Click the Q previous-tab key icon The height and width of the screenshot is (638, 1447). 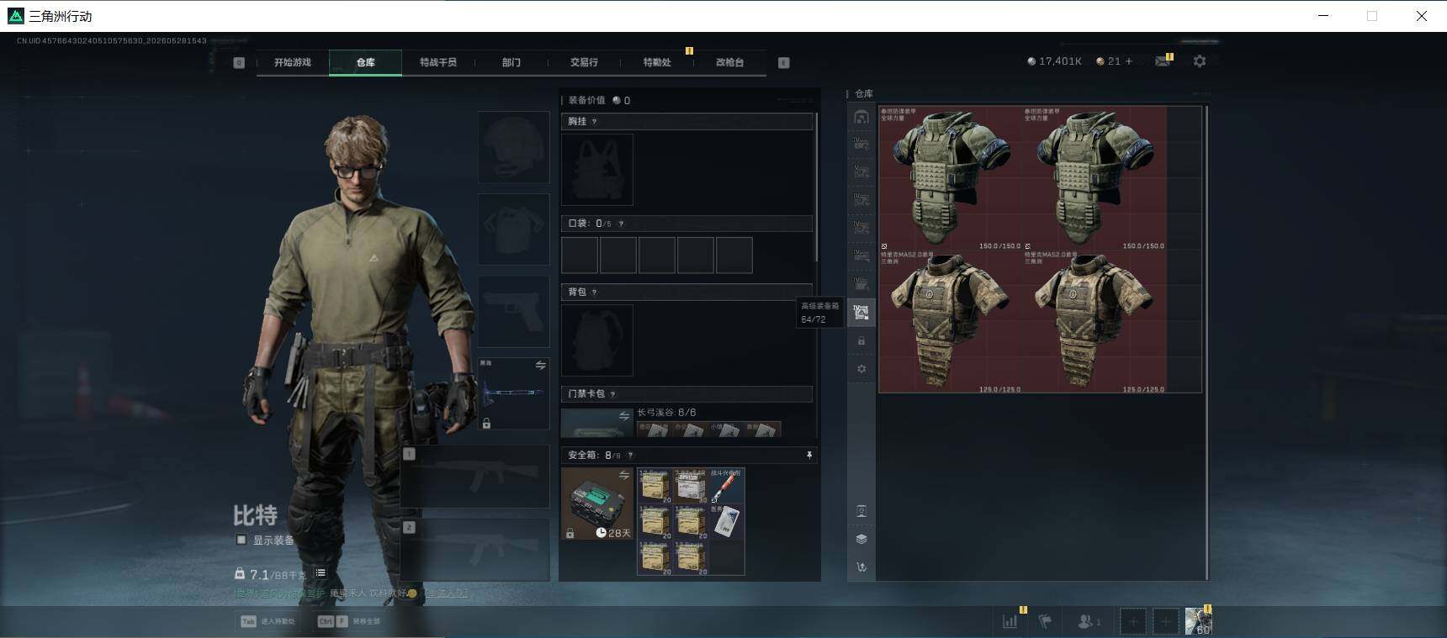239,62
